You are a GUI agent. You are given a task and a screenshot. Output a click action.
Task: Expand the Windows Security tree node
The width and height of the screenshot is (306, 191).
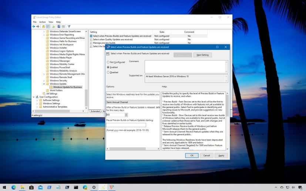44,81
